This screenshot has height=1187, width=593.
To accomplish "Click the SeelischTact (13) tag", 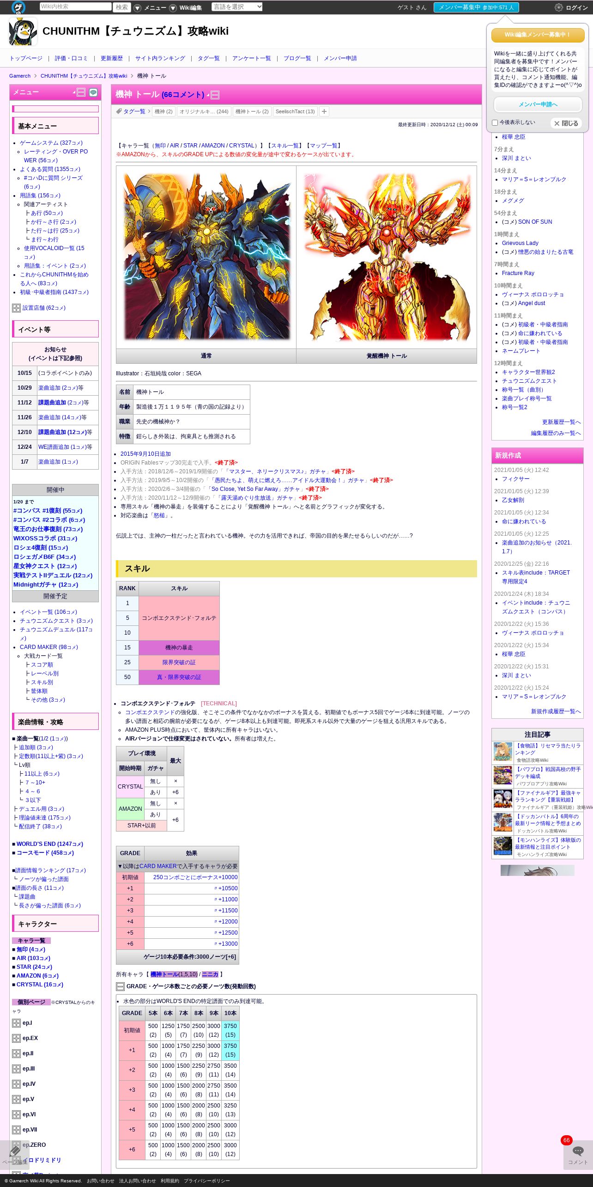I will click(295, 111).
